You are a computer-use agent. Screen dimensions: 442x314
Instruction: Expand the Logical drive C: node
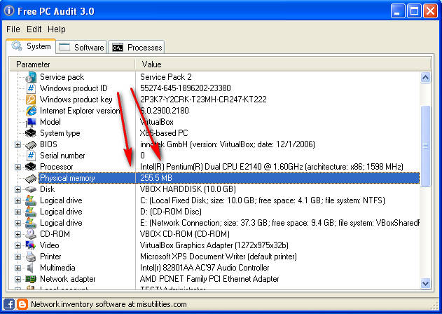[18, 200]
